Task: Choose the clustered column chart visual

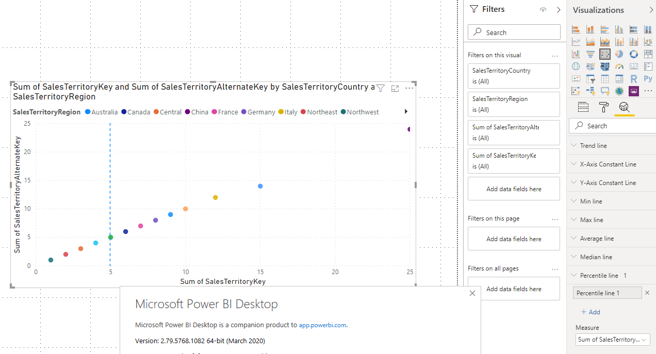Action: (619, 29)
